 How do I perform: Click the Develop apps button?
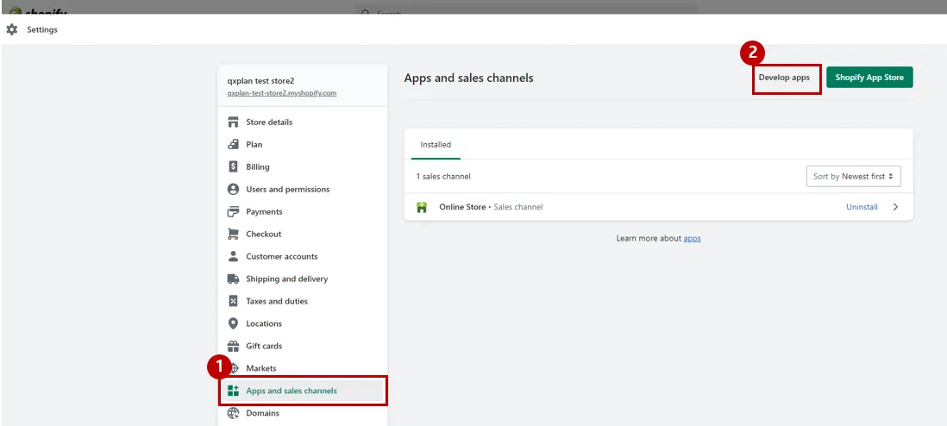pos(784,78)
